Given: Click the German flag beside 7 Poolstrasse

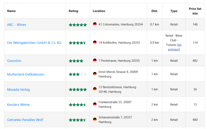Looking at the screenshot, I should (95, 60).
